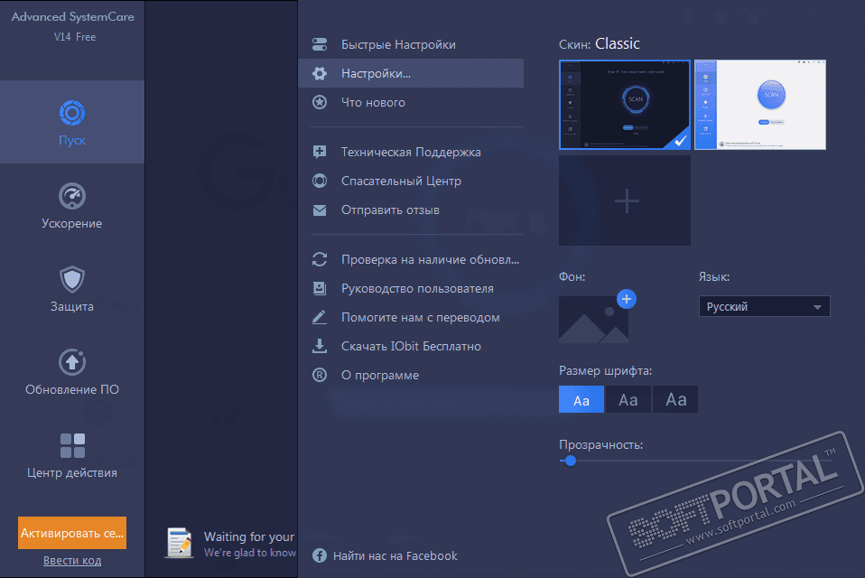
Task: Open the Настройки... menu entry
Action: click(411, 73)
